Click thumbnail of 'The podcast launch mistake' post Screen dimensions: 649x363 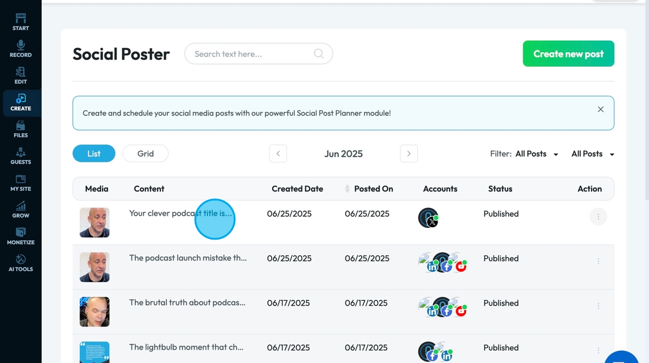click(94, 267)
